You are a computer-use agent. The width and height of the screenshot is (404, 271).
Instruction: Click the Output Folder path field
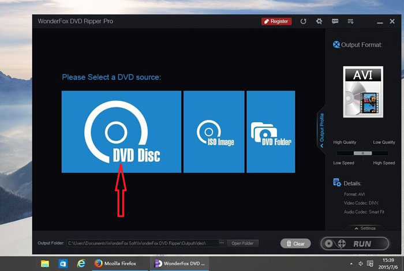tap(142, 243)
